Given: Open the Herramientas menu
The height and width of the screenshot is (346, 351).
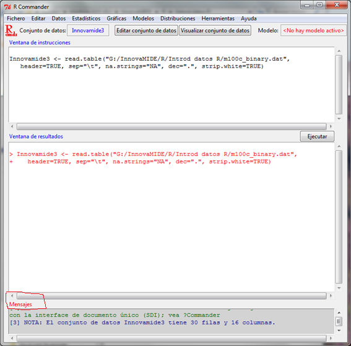Looking at the screenshot, I should (x=218, y=19).
